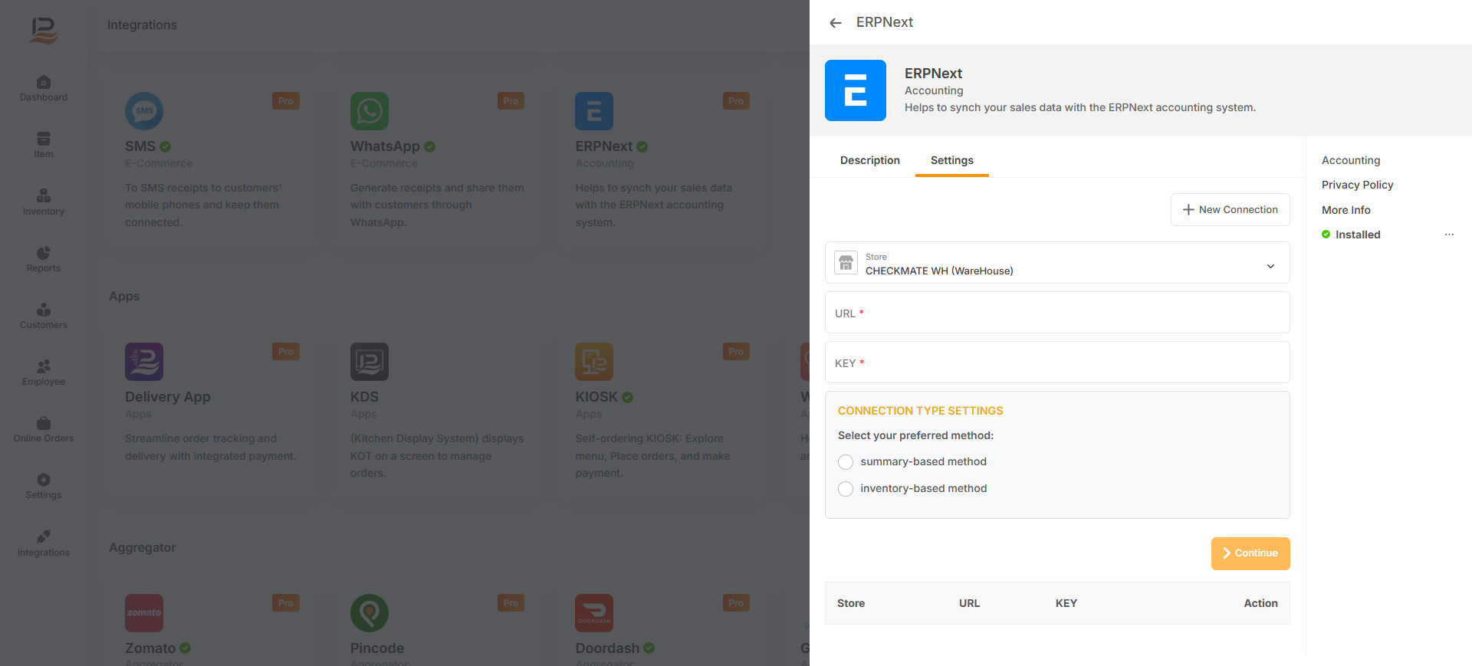The height and width of the screenshot is (666, 1472).
Task: Click the SMS integration icon
Action: [x=144, y=111]
